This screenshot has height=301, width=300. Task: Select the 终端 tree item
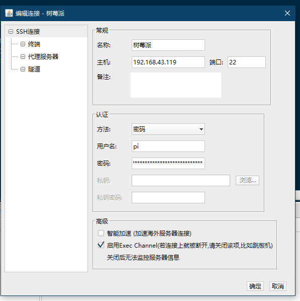coord(34,44)
